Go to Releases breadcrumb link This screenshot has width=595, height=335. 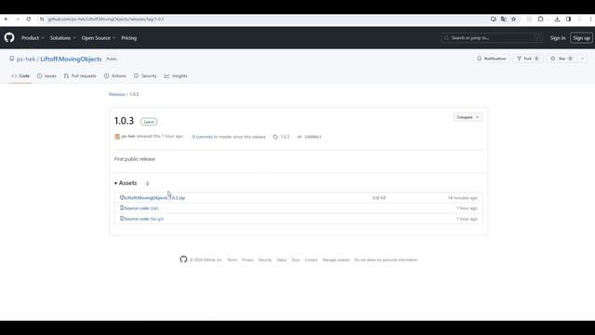pyautogui.click(x=117, y=94)
